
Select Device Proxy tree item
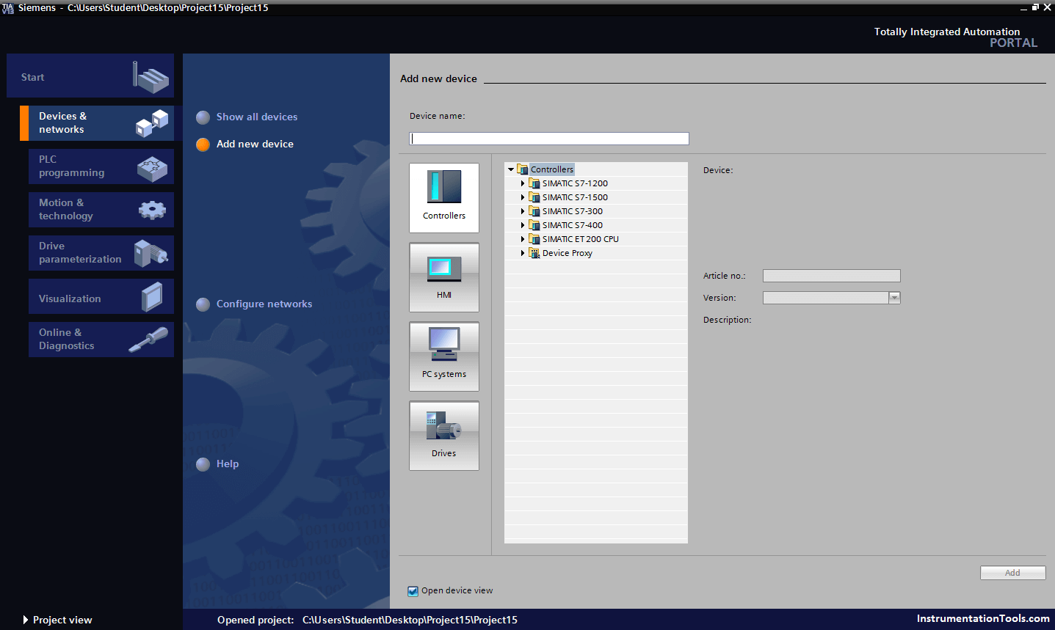click(568, 253)
